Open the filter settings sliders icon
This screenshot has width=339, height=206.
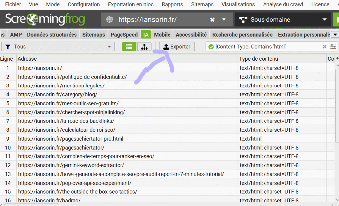click(x=333, y=47)
